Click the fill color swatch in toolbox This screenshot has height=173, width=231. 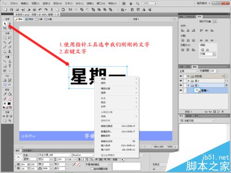9,104
